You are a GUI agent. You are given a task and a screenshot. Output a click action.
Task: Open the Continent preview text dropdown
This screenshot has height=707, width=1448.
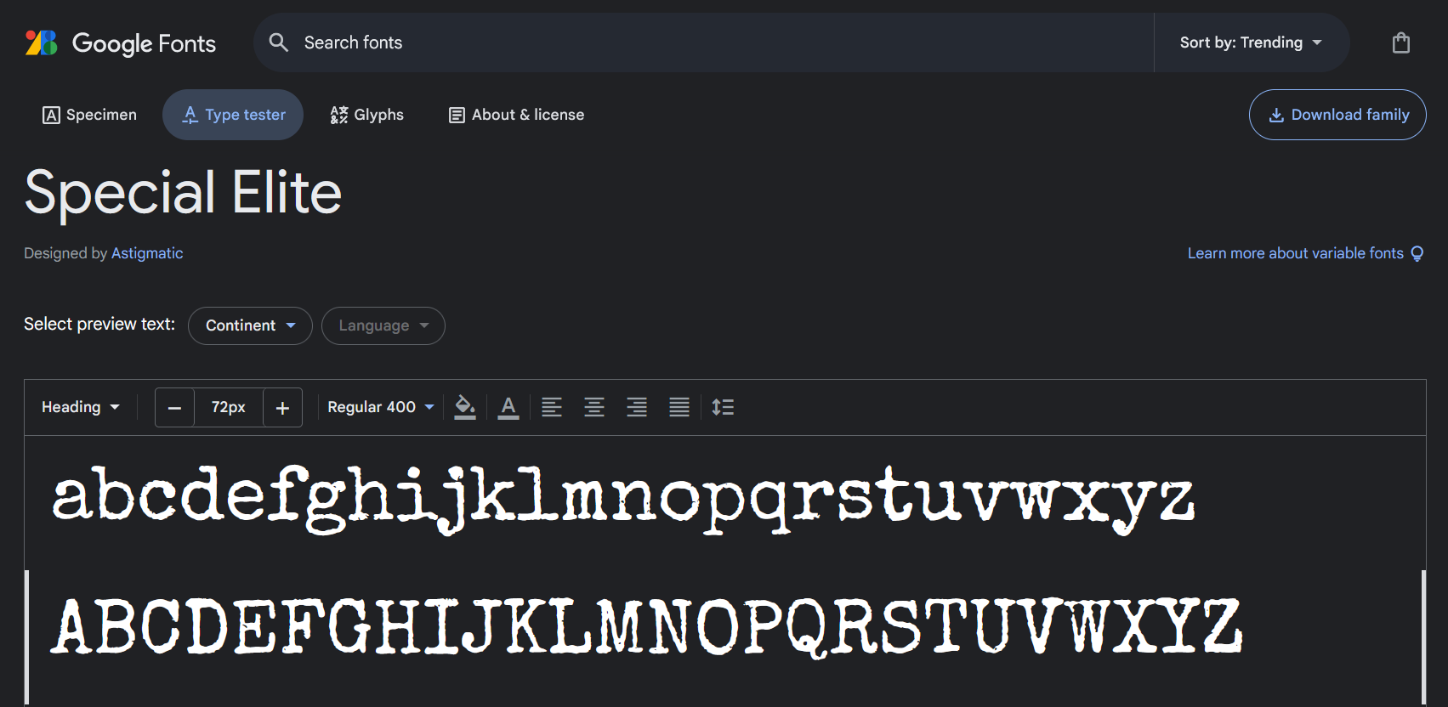point(250,325)
